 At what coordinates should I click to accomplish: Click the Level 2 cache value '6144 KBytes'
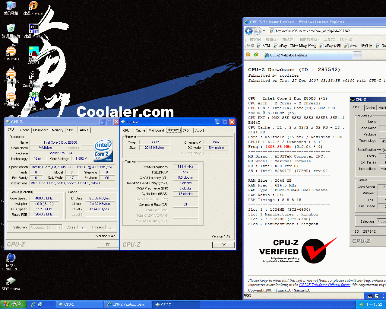(100, 209)
